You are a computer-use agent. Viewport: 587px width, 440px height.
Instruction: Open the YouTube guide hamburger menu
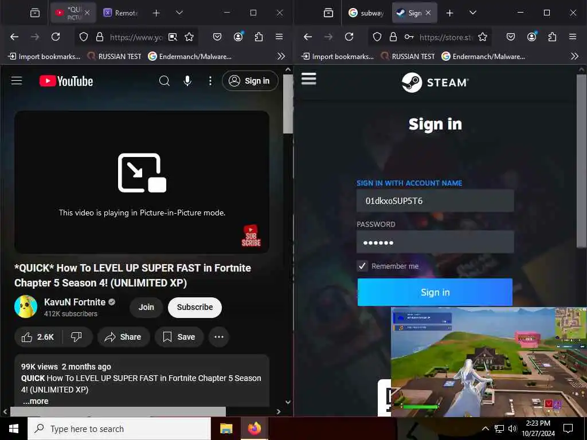[x=17, y=81]
